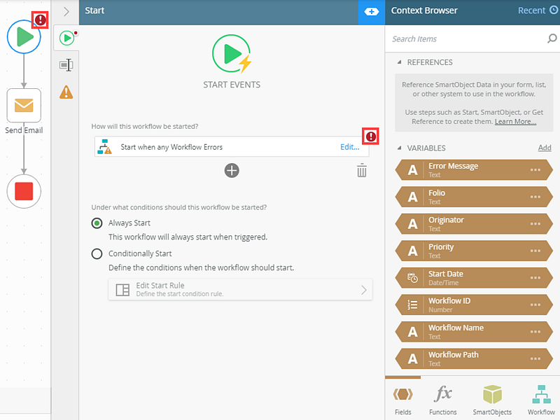
Task: Click the number list icon of Workflow ID
Action: pyautogui.click(x=413, y=304)
